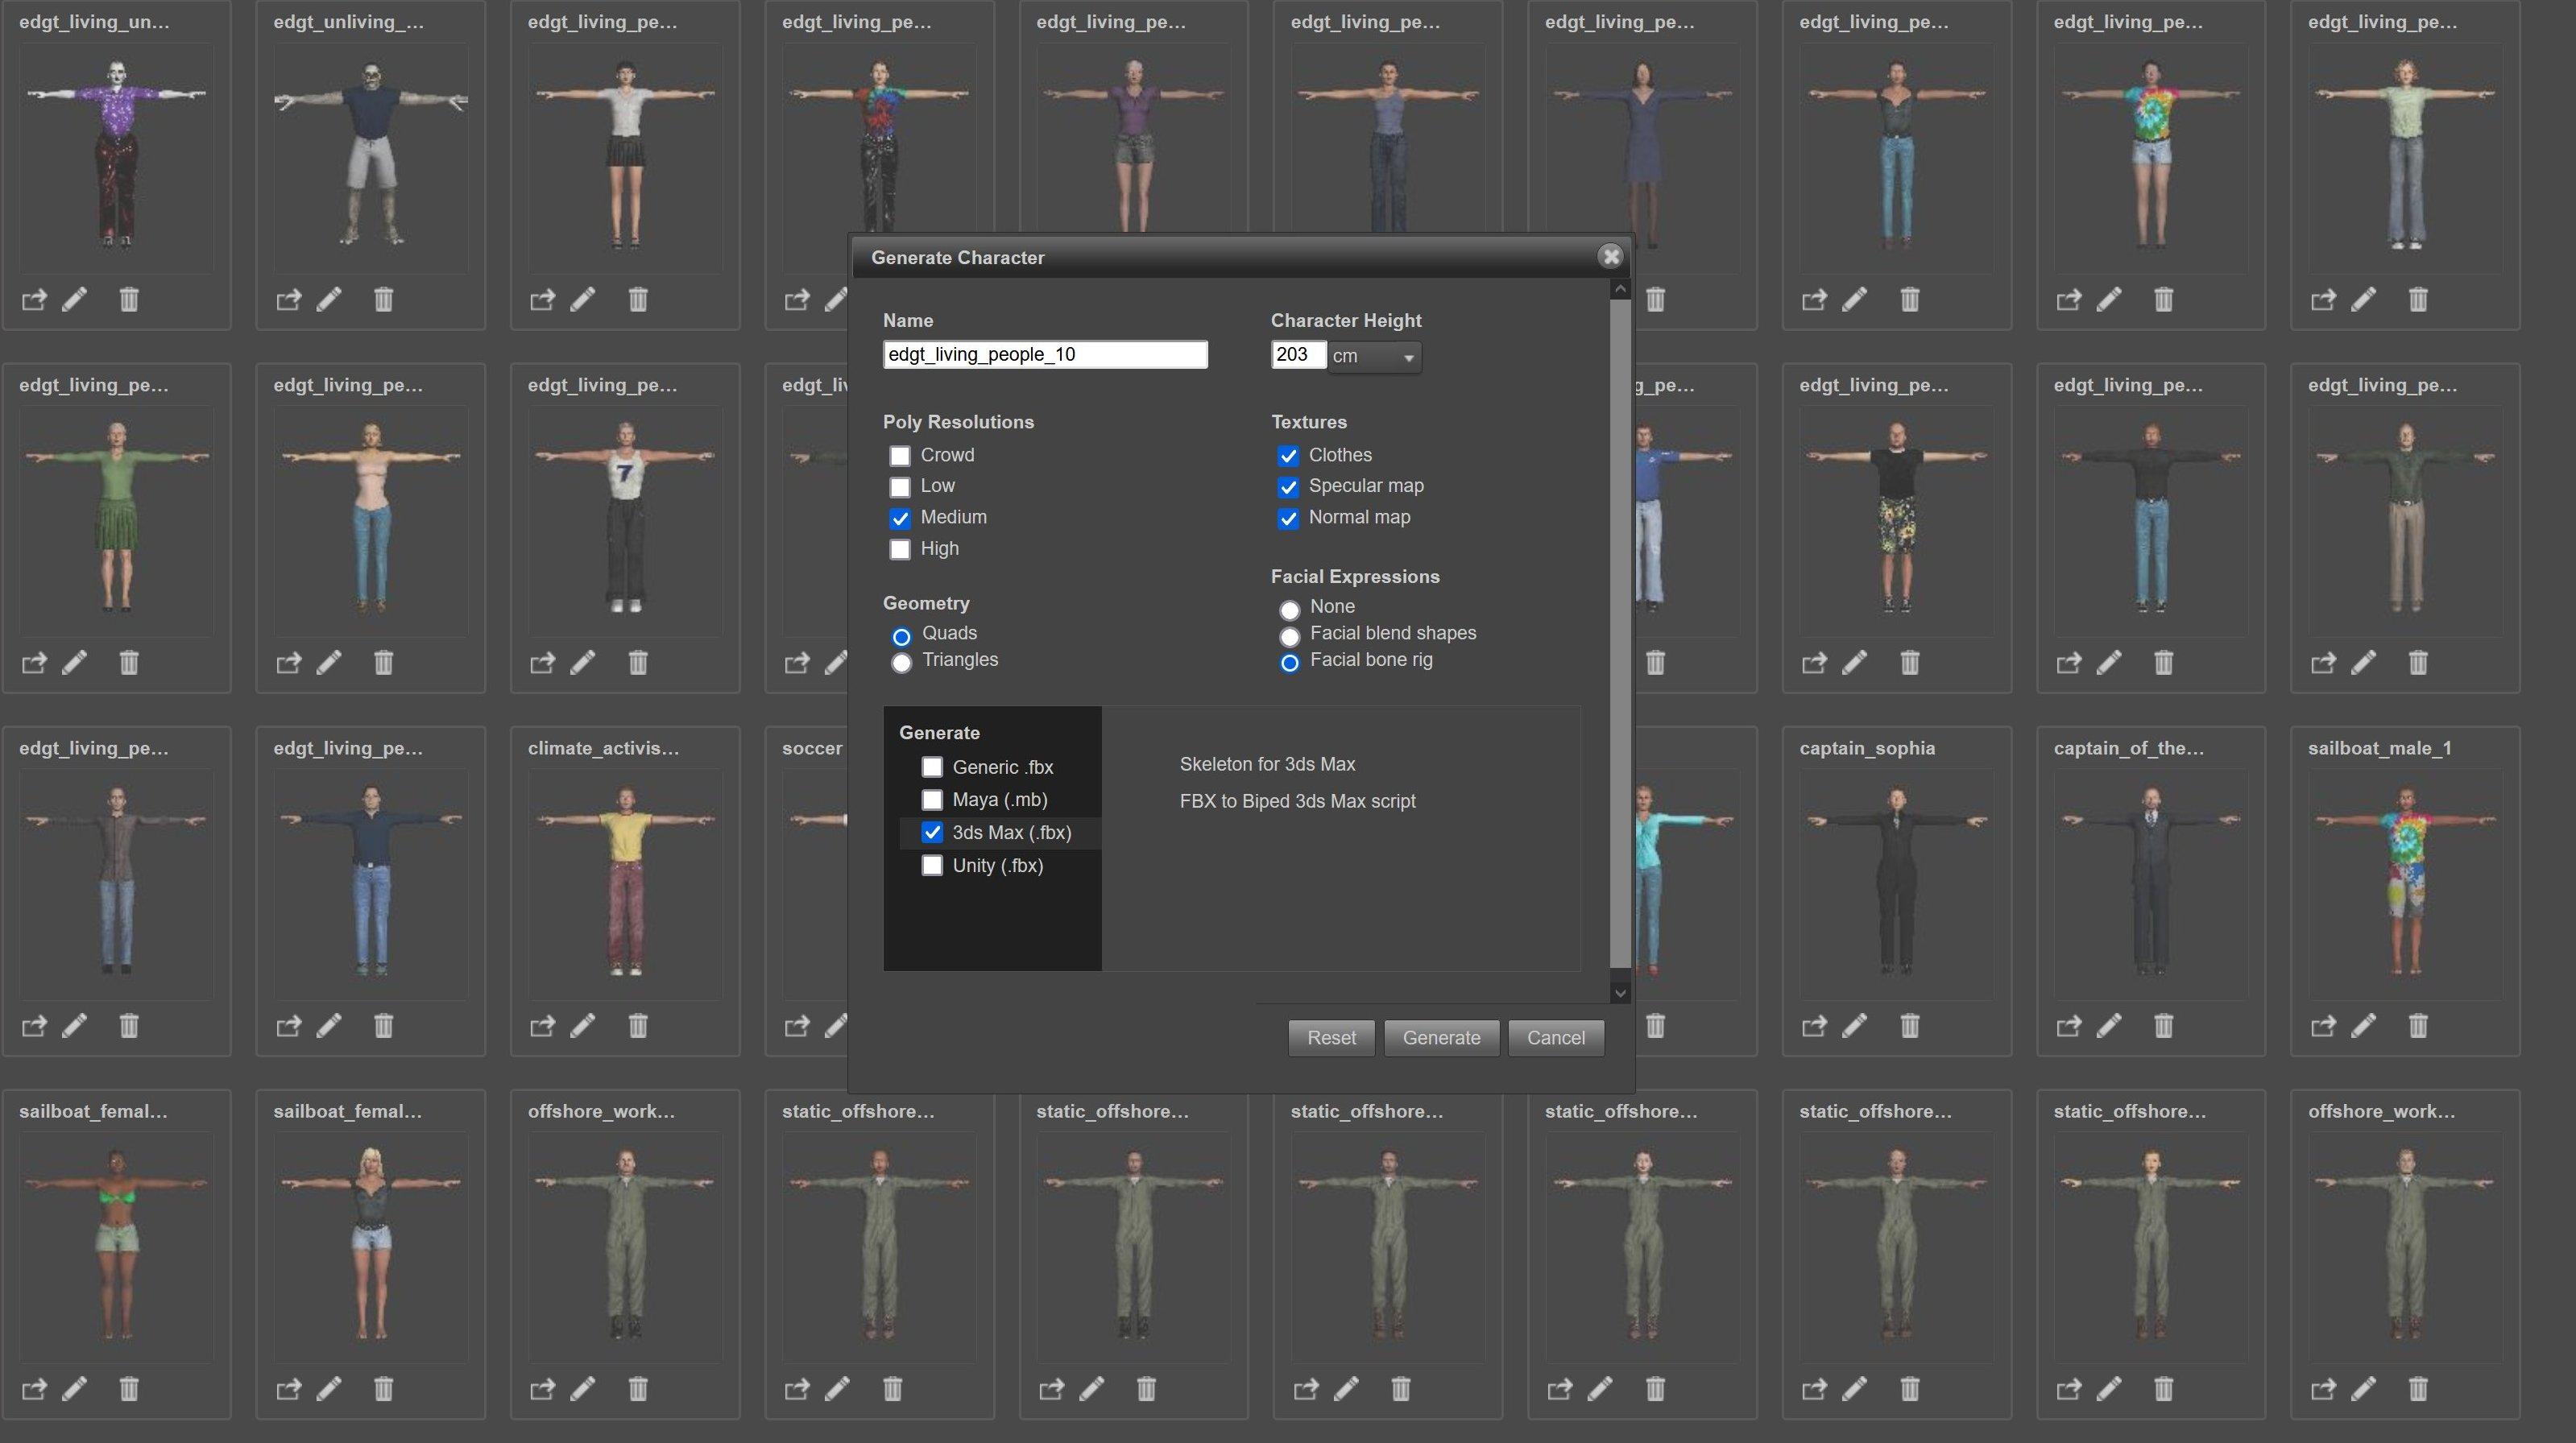Delete the green bikini sailboat_femal... character
This screenshot has width=2576, height=1443.
coord(129,1388)
